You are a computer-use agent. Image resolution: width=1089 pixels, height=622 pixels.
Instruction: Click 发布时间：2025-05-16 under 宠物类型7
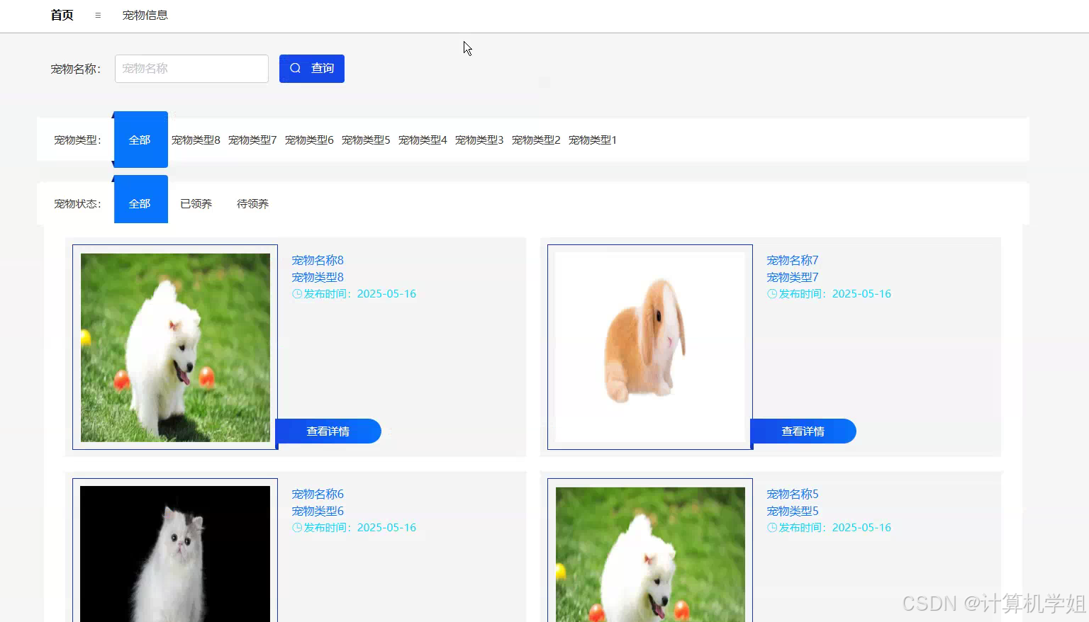coord(834,293)
